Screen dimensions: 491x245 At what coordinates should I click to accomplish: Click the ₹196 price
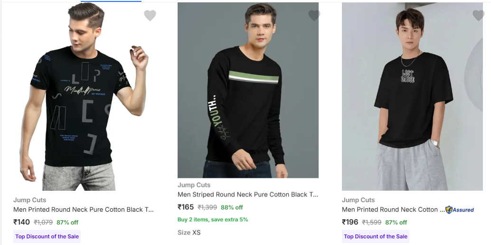(350, 222)
